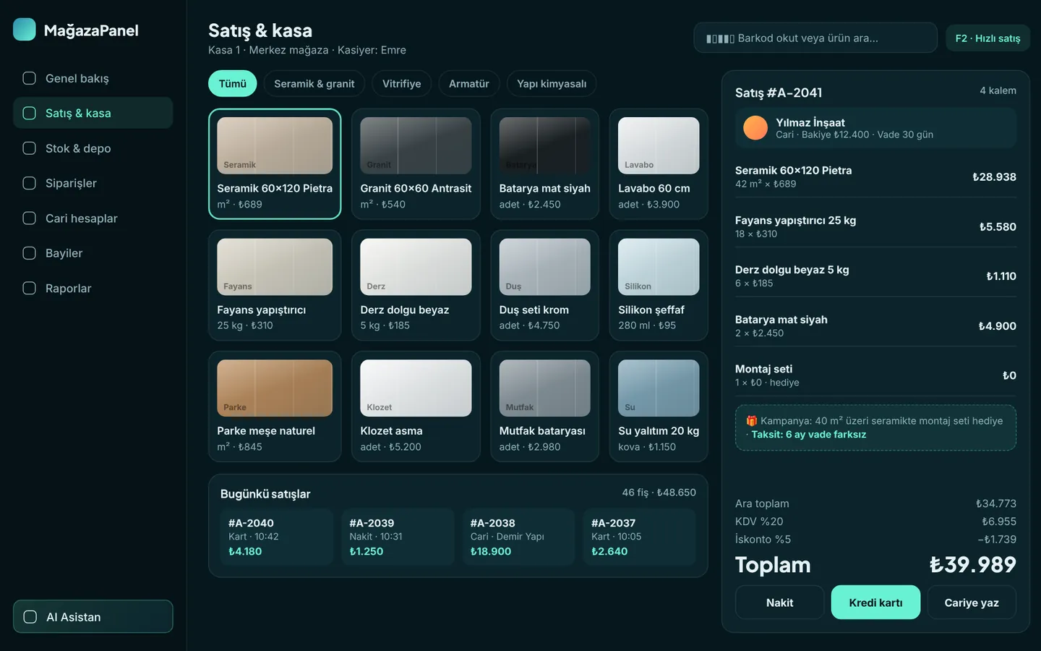Screen dimensions: 1041x651
Task: Click the Cari hesaplar sidebar icon
Action: pos(30,218)
